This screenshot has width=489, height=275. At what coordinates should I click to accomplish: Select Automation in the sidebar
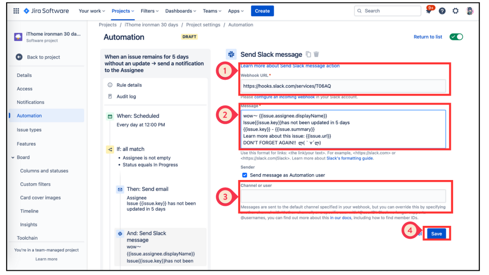coord(47,116)
